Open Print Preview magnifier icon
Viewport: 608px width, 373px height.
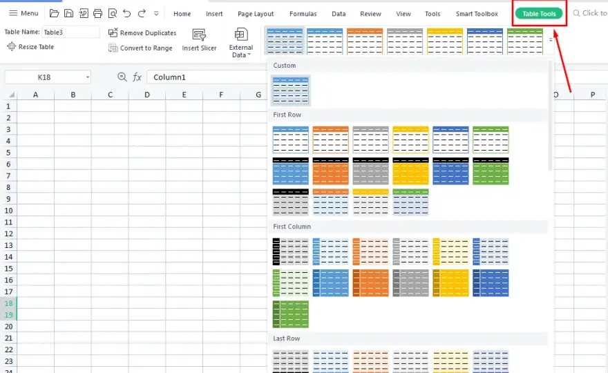click(x=113, y=14)
